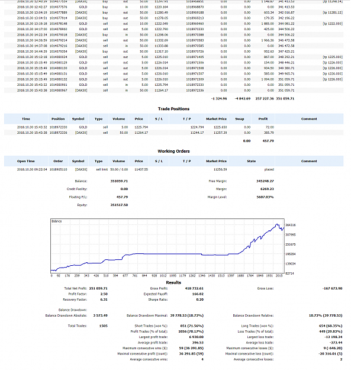Click the 'Working Orders' section heading
Screen dimensions: 351x370
(173, 152)
